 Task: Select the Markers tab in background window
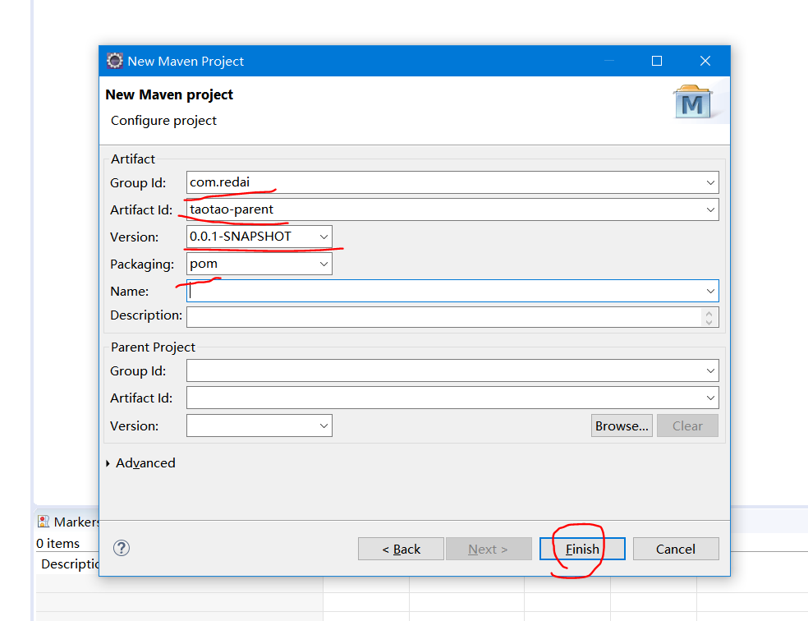[x=68, y=522]
